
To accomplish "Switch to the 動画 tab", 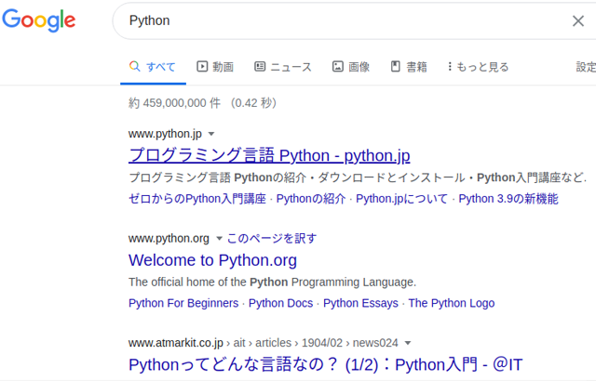I will click(215, 67).
